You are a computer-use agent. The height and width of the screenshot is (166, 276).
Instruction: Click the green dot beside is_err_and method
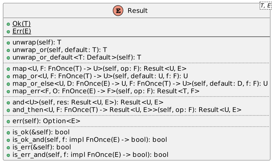(8, 155)
